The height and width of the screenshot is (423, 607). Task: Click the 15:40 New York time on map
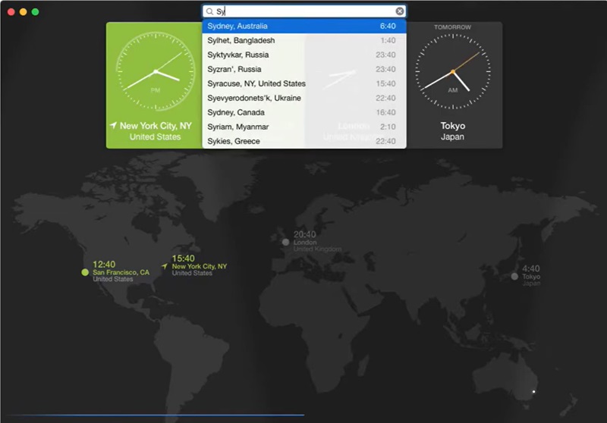[183, 258]
